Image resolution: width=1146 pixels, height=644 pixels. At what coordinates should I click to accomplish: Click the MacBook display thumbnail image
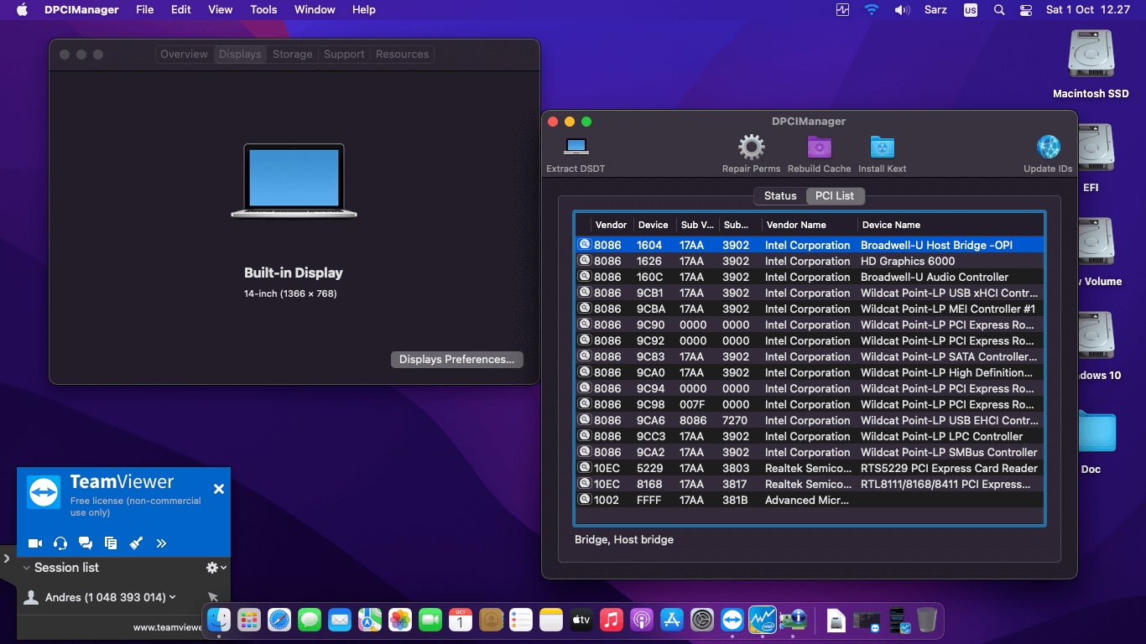pyautogui.click(x=294, y=180)
